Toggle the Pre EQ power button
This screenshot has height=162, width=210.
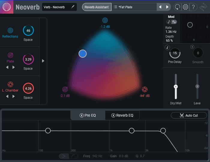(82, 115)
